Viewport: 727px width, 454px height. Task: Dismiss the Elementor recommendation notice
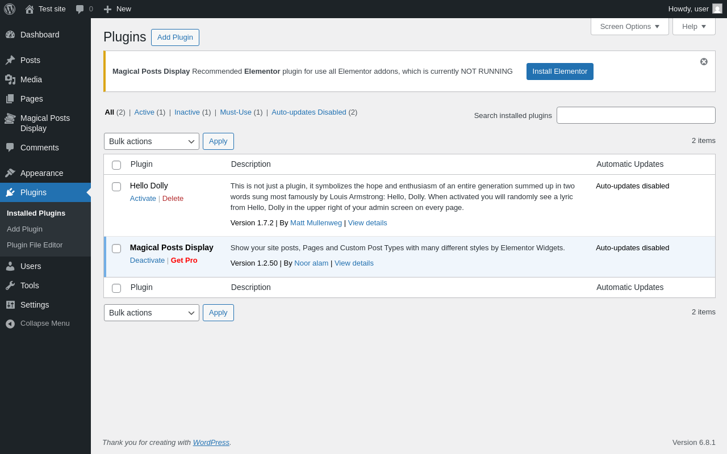pos(704,61)
